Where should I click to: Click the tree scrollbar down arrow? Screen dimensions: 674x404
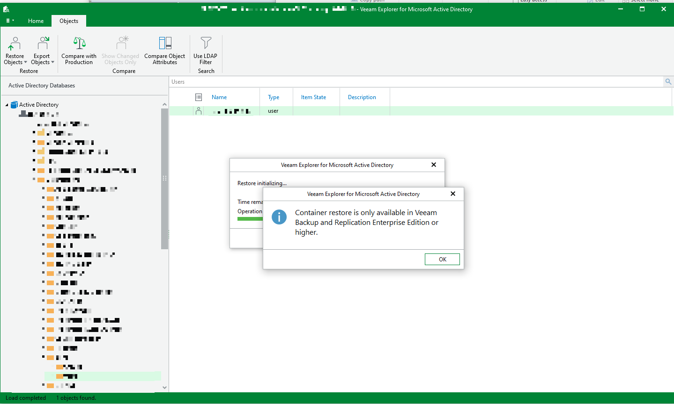164,387
